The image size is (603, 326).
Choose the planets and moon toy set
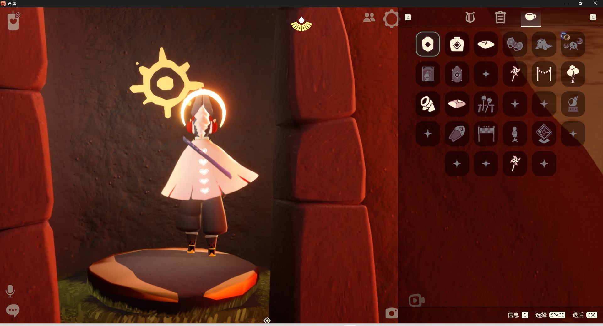[573, 44]
